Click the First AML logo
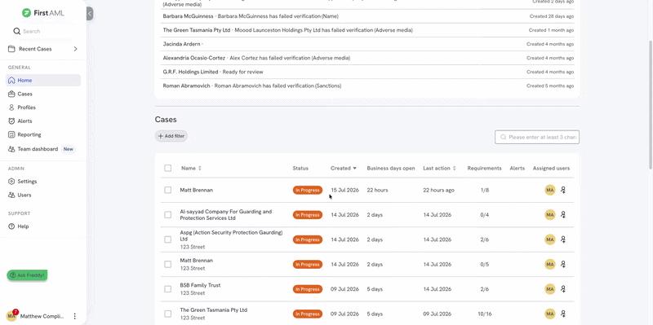The image size is (653, 325). [x=43, y=13]
